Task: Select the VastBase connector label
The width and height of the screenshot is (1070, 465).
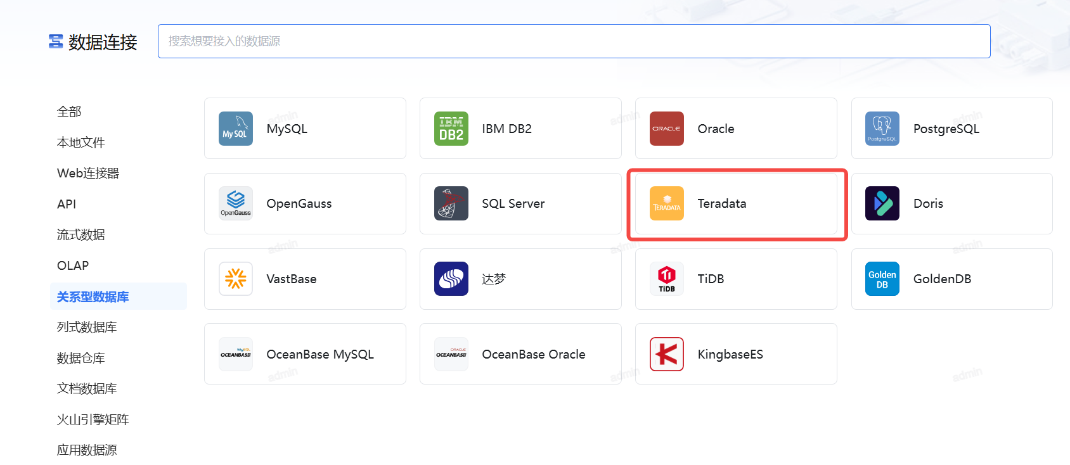Action: coord(292,279)
